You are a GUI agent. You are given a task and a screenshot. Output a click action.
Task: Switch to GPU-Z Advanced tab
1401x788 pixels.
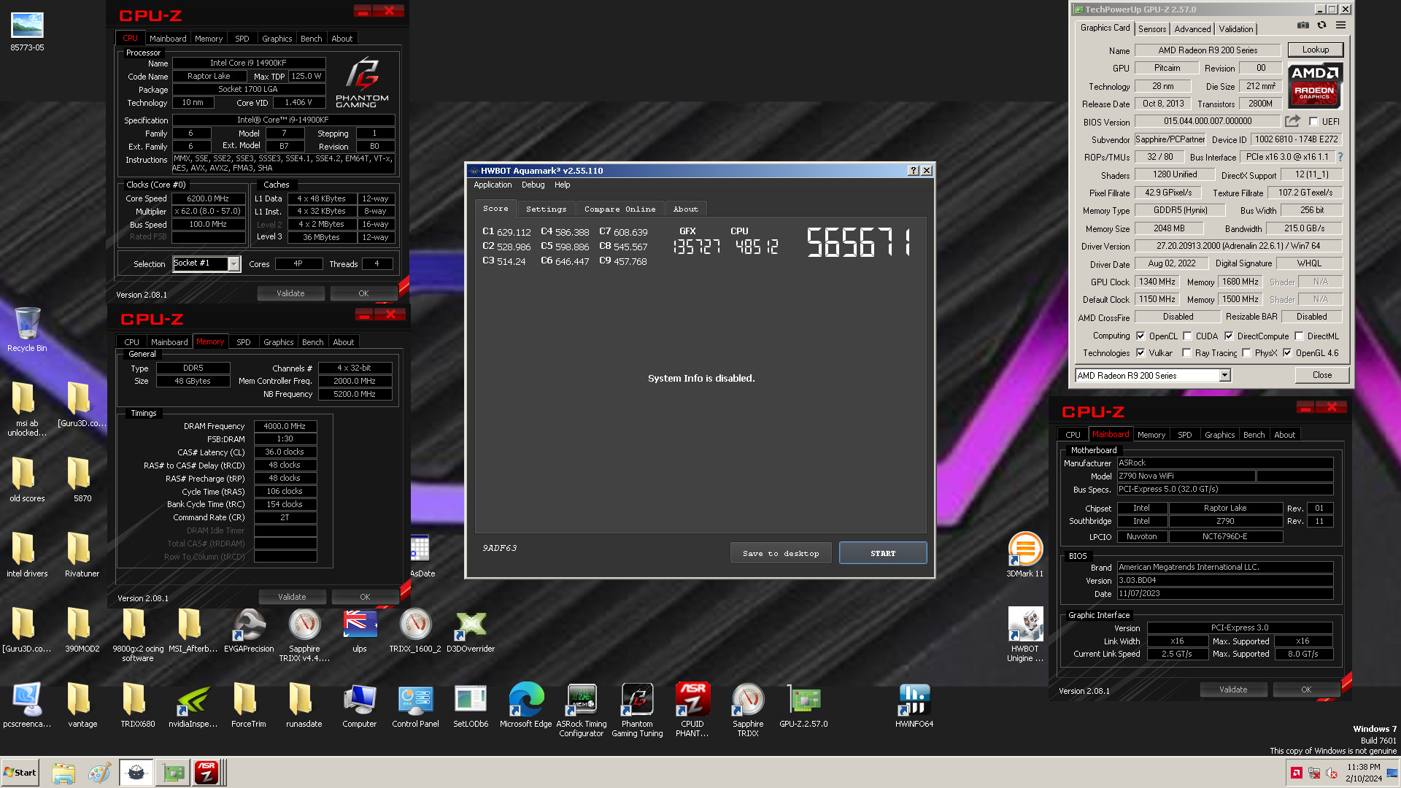point(1192,29)
